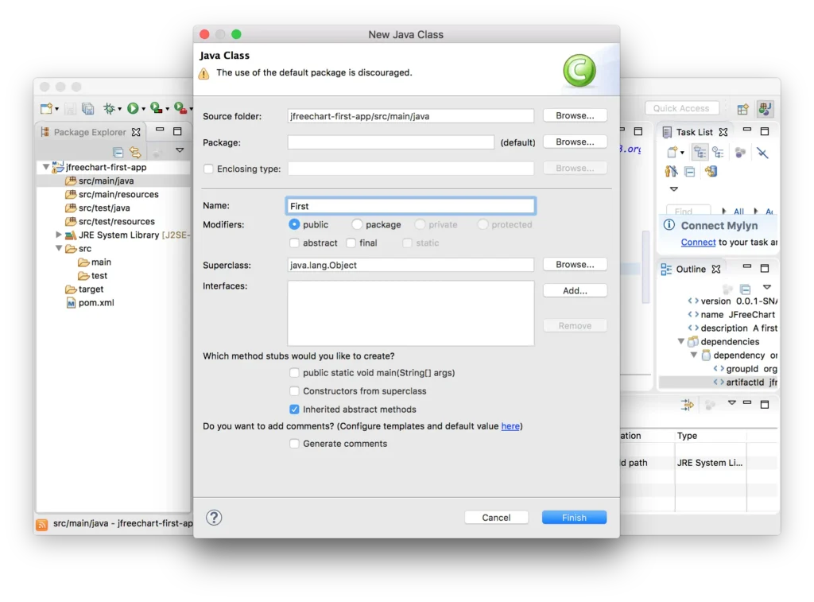Expand the JRE System Library node
Viewport: 814px width, 602px height.
click(x=59, y=235)
